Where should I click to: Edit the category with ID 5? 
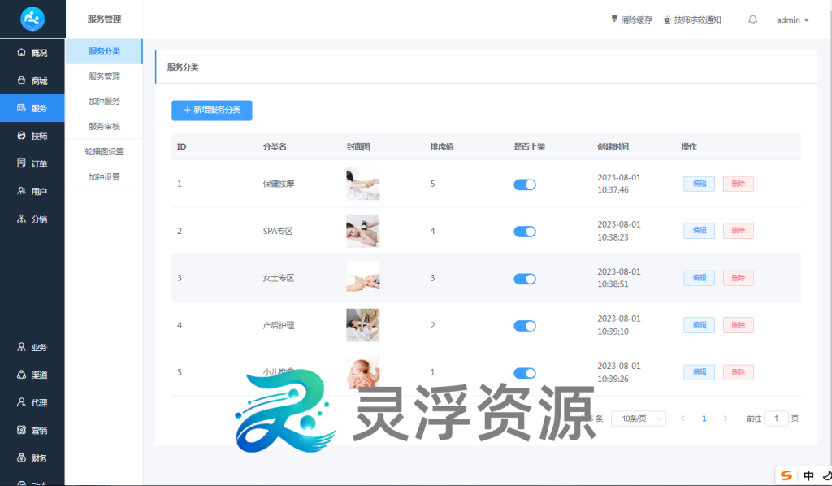click(699, 372)
